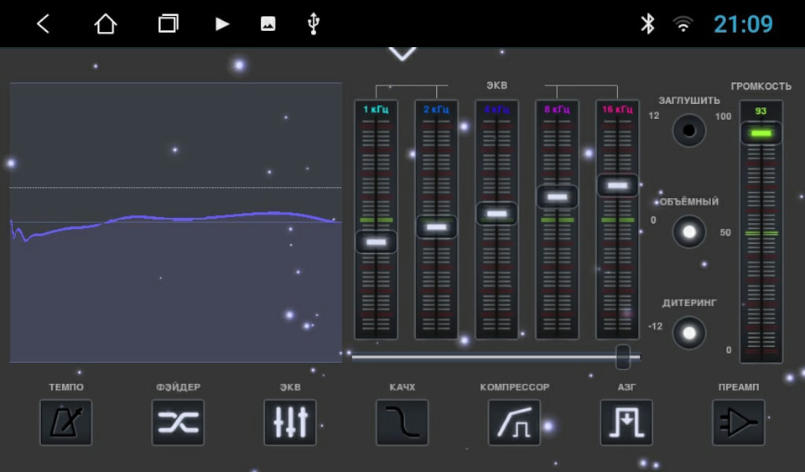Click the 2 кГц equalizer slider knob
The image size is (805, 472).
point(436,226)
